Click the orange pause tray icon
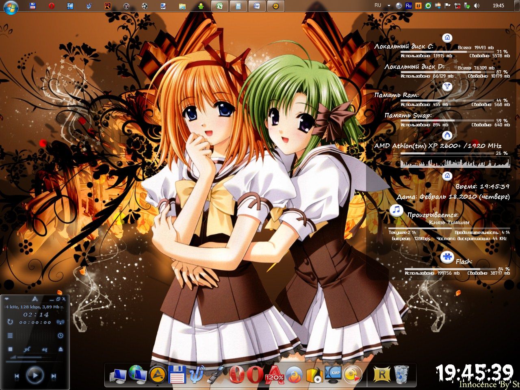The image size is (520, 390). point(418,6)
